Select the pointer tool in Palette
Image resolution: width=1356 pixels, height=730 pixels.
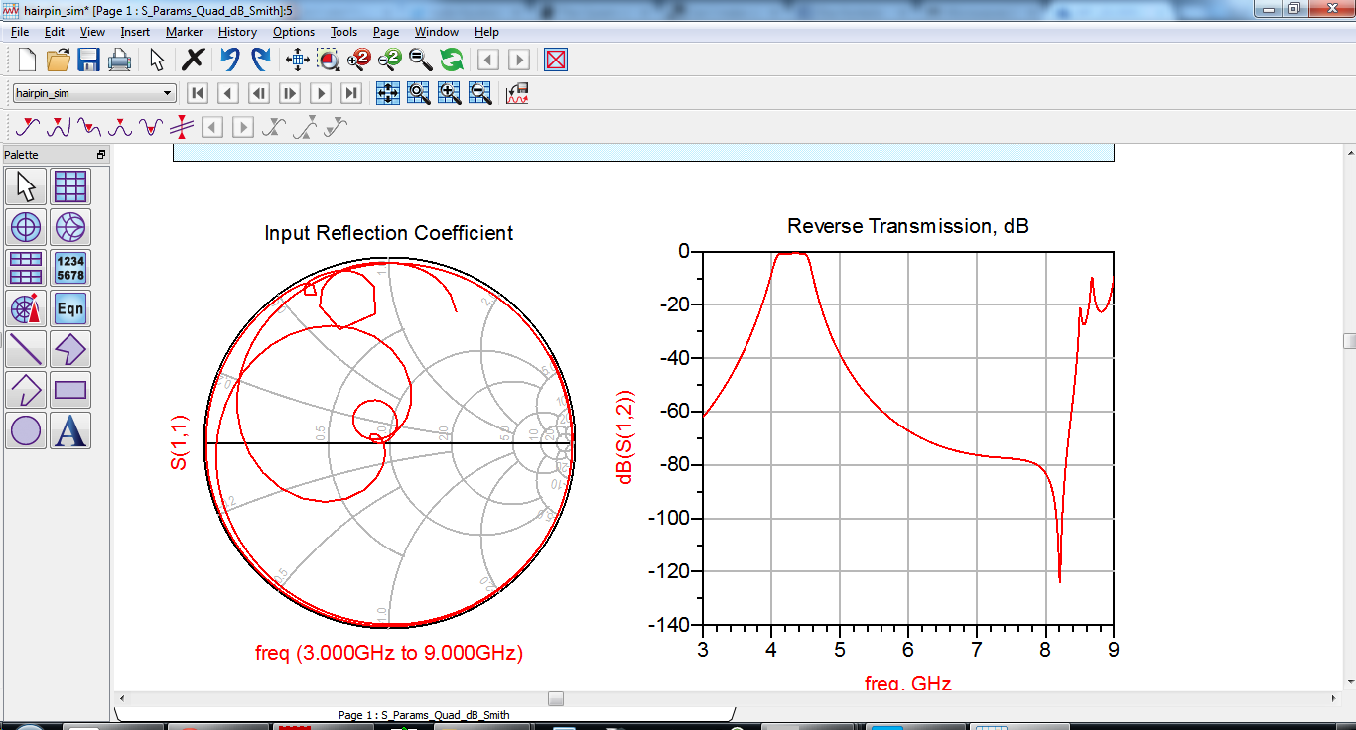[26, 185]
